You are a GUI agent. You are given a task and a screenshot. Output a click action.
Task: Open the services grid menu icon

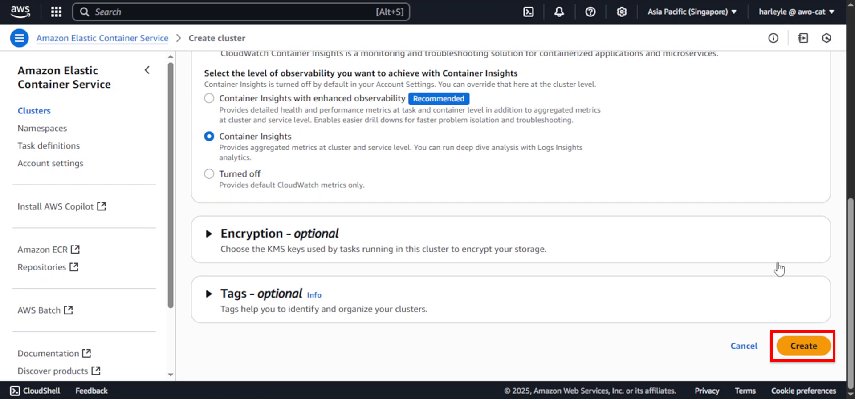(x=56, y=12)
